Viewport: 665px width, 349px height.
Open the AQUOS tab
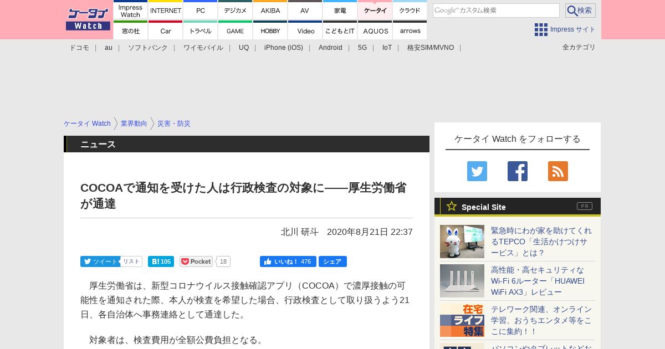tap(375, 30)
